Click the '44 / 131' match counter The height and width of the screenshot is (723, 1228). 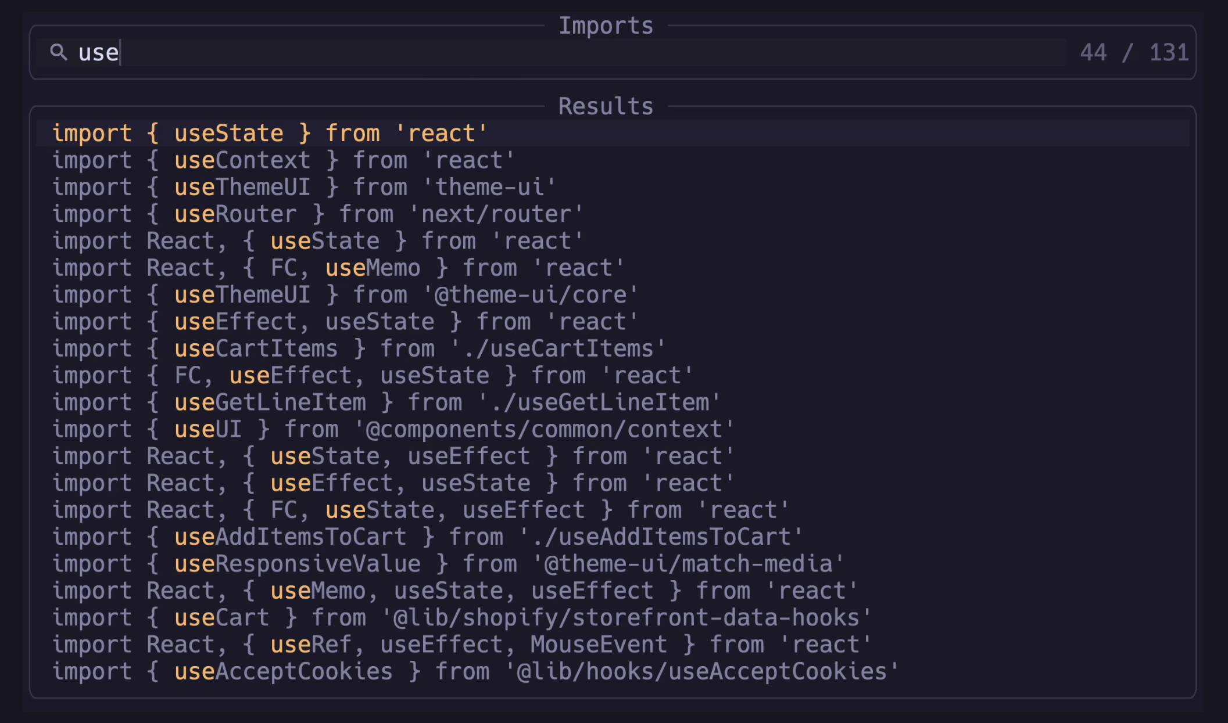click(x=1134, y=52)
